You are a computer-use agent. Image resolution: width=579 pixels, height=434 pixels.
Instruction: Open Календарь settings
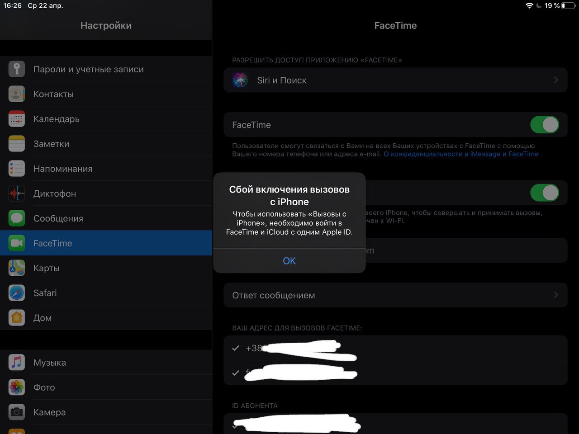[106, 119]
